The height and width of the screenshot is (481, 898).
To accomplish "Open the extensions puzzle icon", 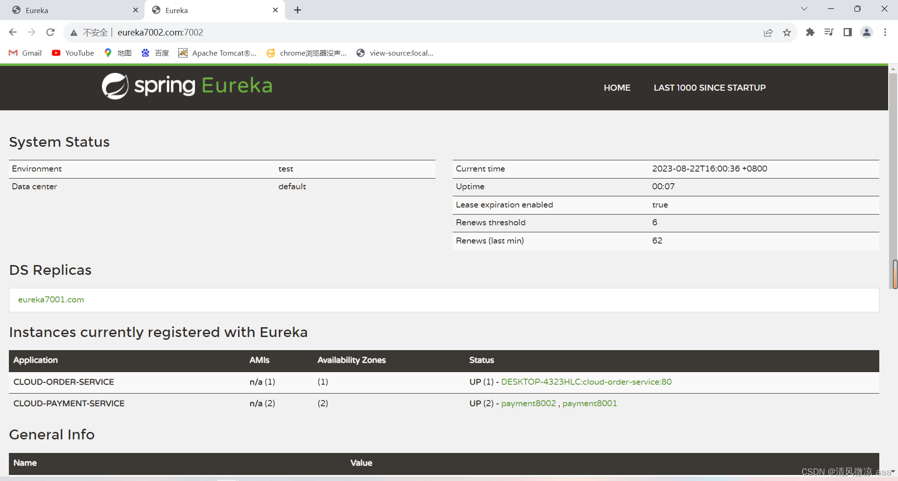I will (810, 32).
